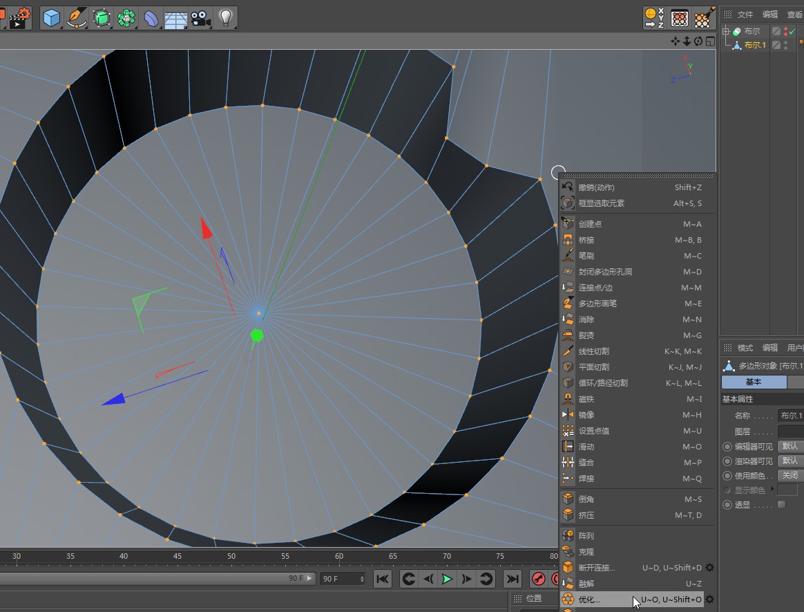The image size is (804, 612).
Task: Choose 焊接 from context menu
Action: pyautogui.click(x=638, y=479)
